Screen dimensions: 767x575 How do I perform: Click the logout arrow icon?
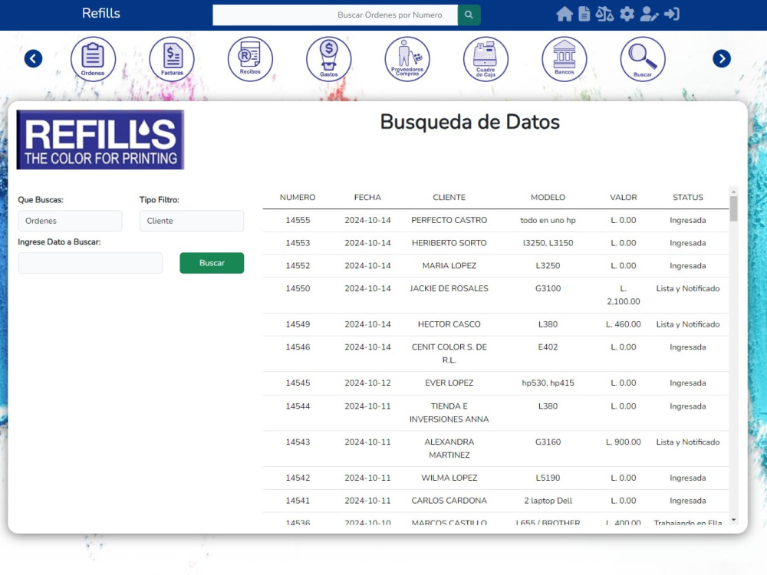click(x=672, y=14)
